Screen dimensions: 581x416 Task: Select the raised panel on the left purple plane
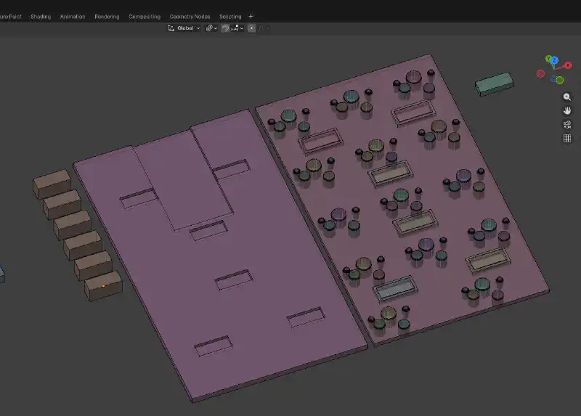pos(183,180)
